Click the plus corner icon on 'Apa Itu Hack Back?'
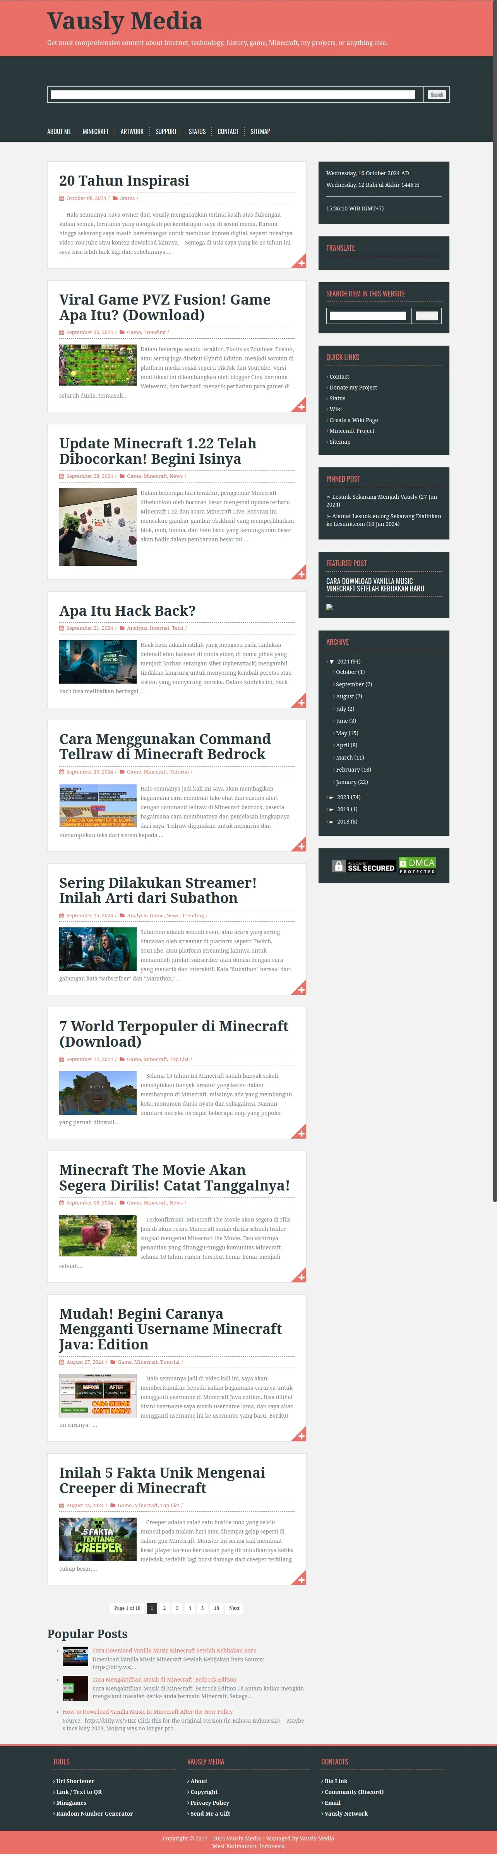 (300, 701)
